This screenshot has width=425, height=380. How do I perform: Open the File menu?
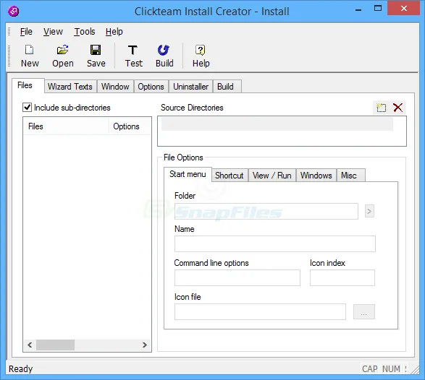pos(26,32)
